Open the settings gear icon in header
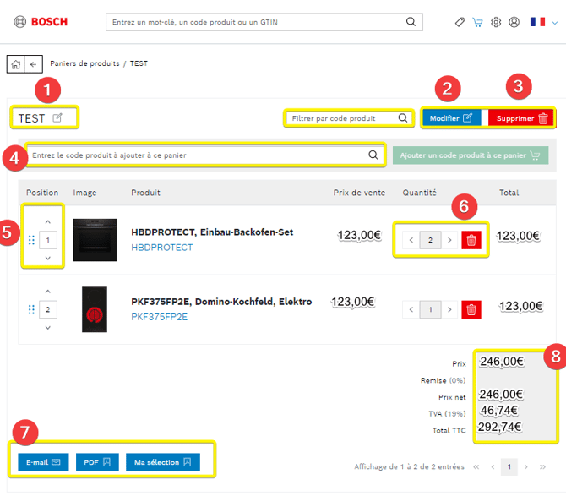This screenshot has height=496, width=566. pos(496,22)
